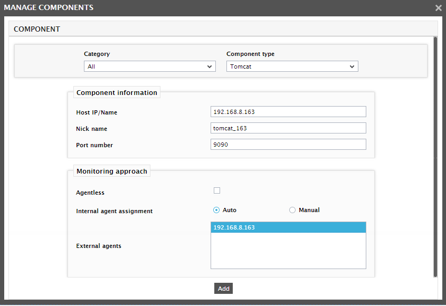Click the Host IP/Name input field
Image resolution: width=446 pixels, height=306 pixels.
[x=288, y=112]
